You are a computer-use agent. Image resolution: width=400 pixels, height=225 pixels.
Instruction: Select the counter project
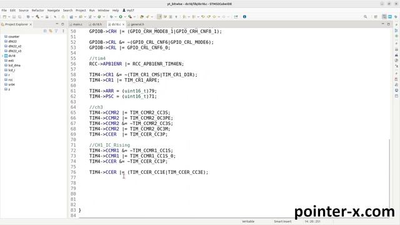coord(14,37)
